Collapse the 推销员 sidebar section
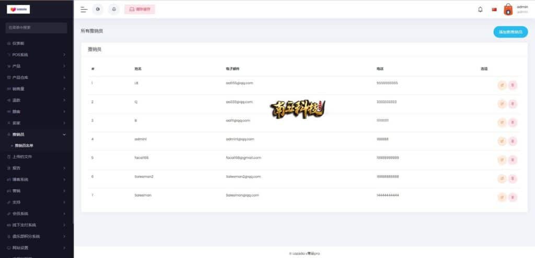Viewport: 535px width, 258px height. pyautogui.click(x=36, y=134)
